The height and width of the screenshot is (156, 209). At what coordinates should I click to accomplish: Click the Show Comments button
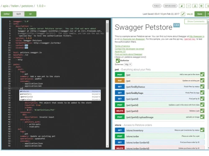point(196,22)
